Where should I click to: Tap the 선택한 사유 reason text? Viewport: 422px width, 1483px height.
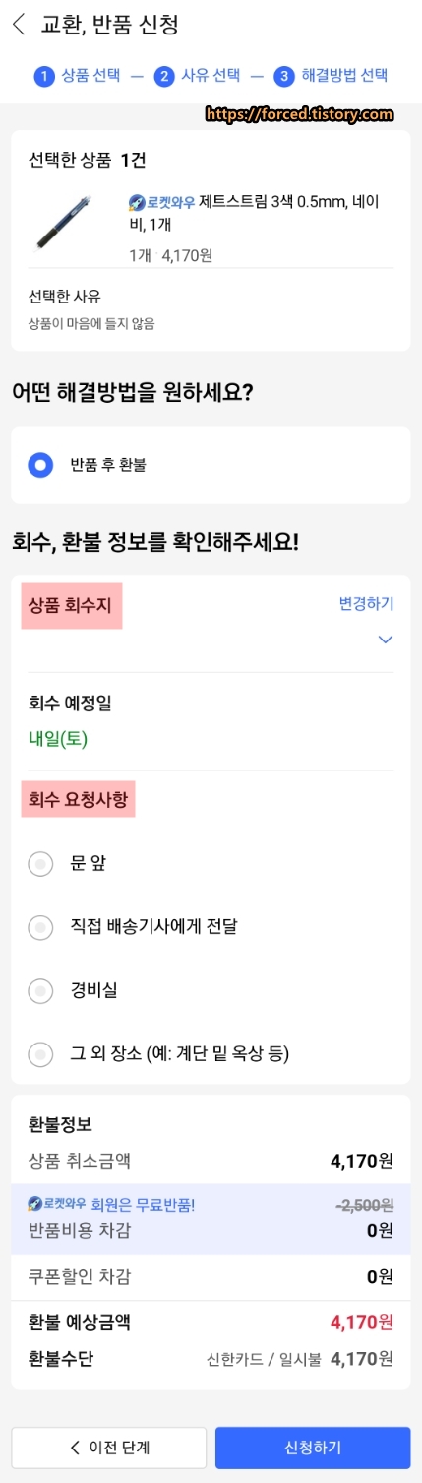point(91,323)
